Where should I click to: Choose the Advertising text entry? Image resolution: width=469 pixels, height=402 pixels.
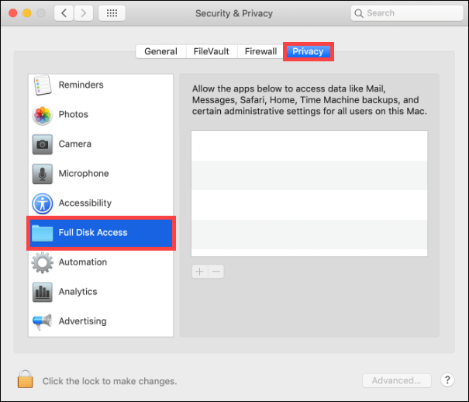pyautogui.click(x=82, y=321)
